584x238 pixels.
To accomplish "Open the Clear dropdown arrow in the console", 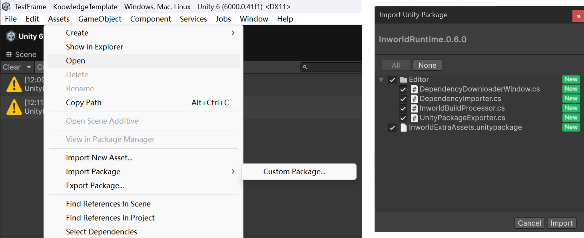I will [x=28, y=67].
